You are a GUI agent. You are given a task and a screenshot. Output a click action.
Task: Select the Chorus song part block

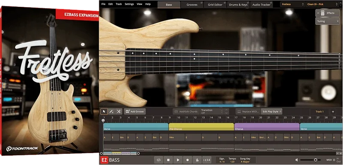tap(267, 127)
